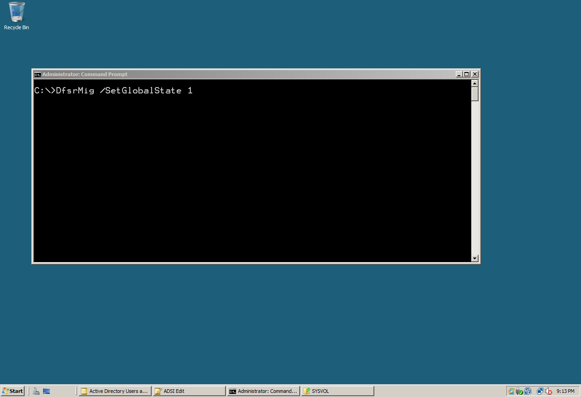Select Administrator Command Prompt taskbar button
Screen dimensions: 581x397
263,391
